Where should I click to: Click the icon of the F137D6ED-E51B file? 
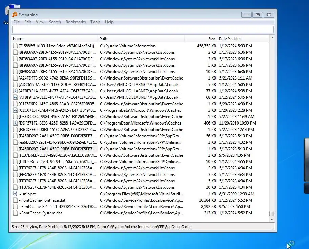(x=15, y=155)
